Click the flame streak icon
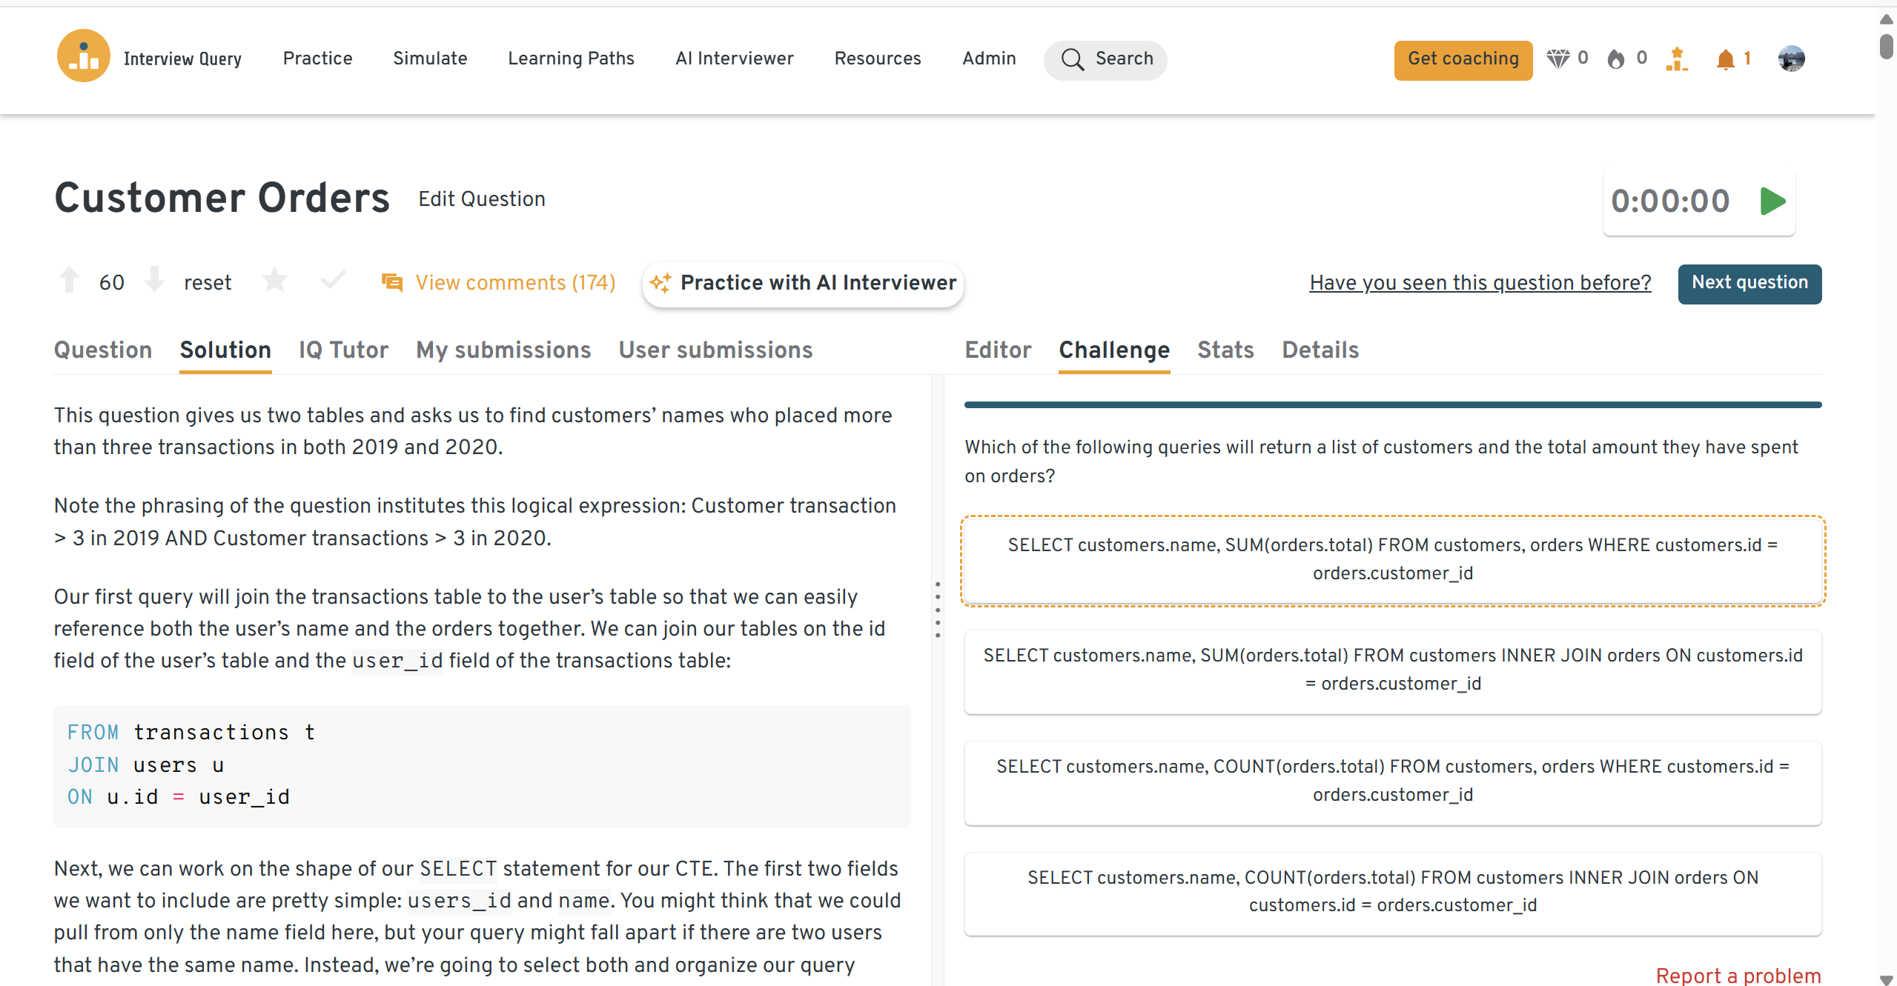The image size is (1897, 986). pos(1616,59)
